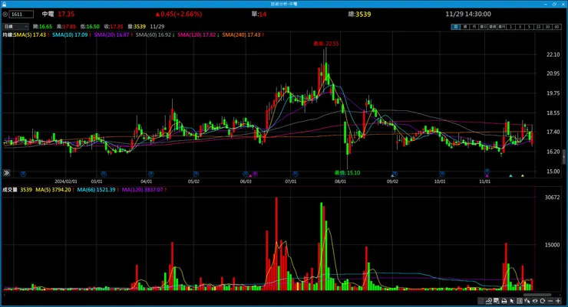Screen dimensions: 568x307
Task: Click the cyan triangle marker after 11/01
Action: pos(510,175)
